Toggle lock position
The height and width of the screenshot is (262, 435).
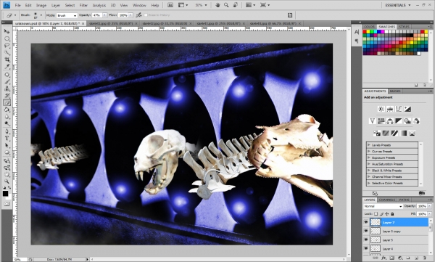pos(386,213)
